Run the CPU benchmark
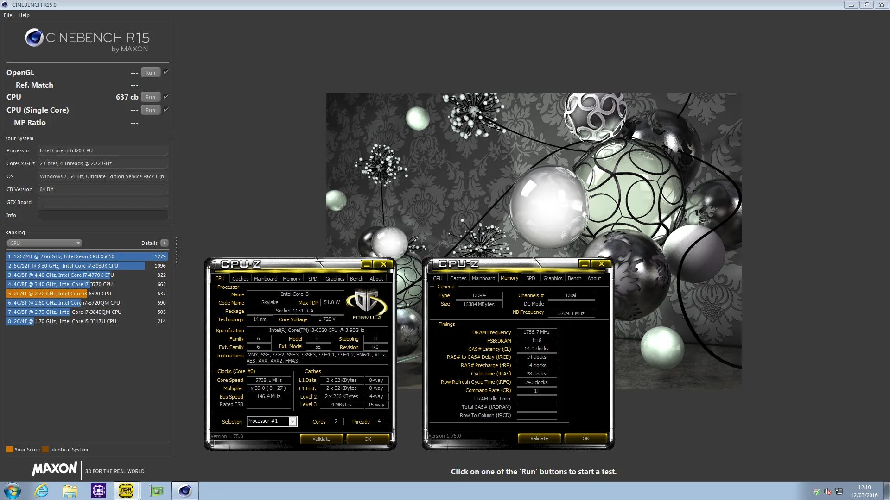Viewport: 890px width, 500px height. (150, 97)
